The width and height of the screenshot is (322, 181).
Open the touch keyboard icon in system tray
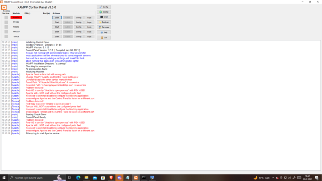(x=299, y=178)
